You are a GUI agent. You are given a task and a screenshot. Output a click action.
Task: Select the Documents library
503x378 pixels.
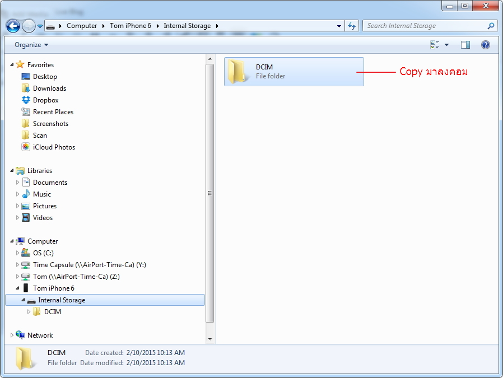(50, 183)
